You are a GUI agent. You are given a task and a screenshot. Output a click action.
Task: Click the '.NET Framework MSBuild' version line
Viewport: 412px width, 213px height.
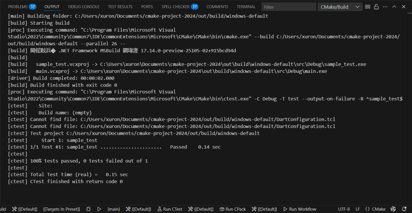pyautogui.click(x=122, y=50)
